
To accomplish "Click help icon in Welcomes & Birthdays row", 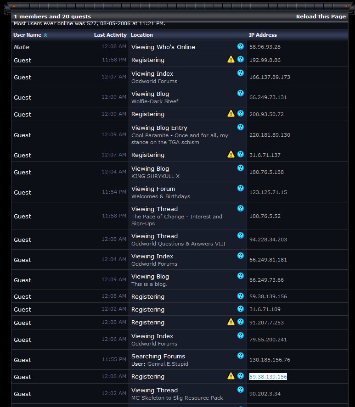I will 240,188.
